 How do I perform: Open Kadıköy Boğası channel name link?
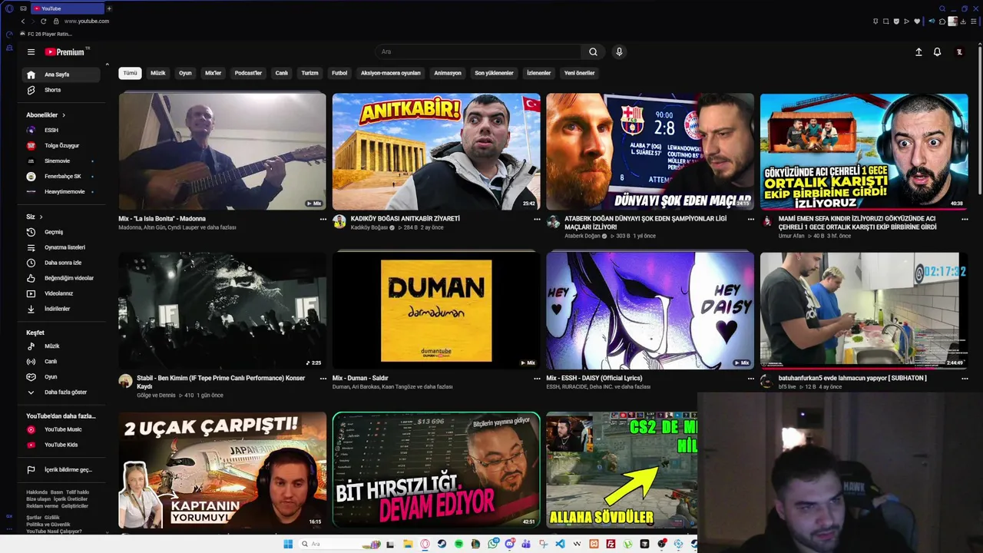pyautogui.click(x=369, y=227)
